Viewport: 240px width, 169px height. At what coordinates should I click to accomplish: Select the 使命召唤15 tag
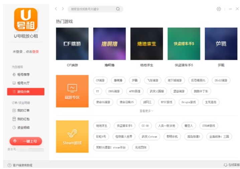(127, 102)
